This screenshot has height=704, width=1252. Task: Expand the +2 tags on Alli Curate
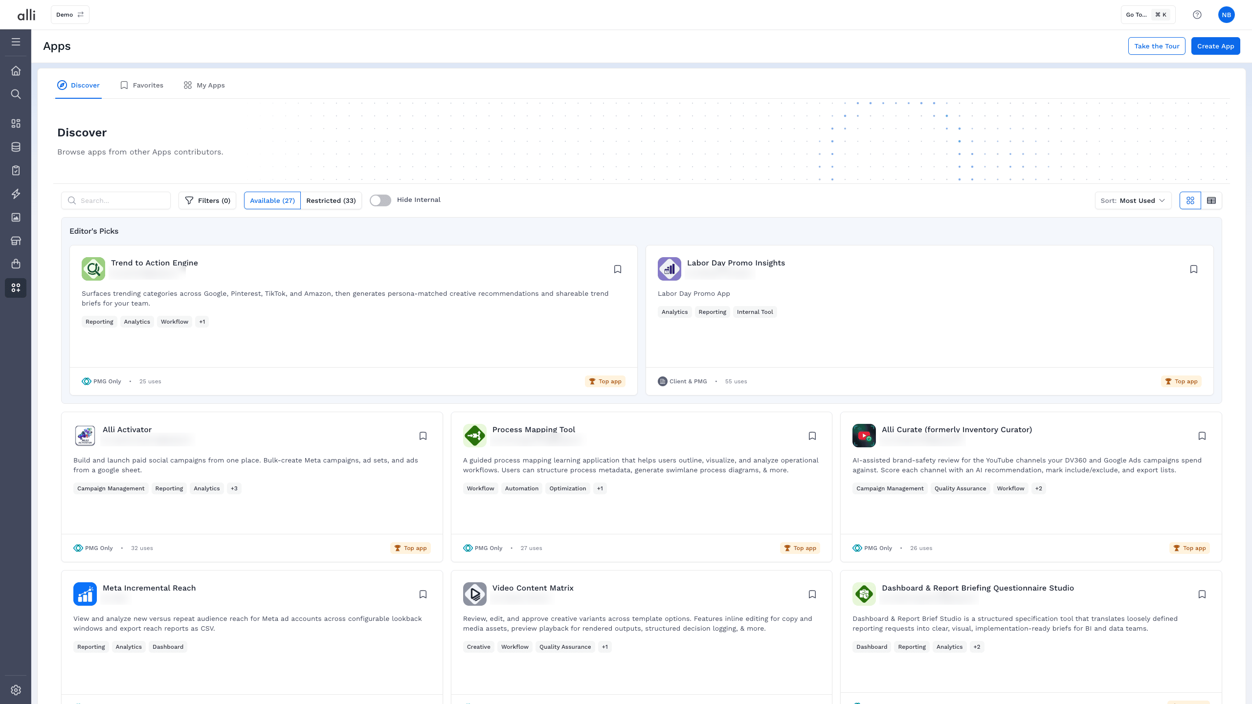click(x=1039, y=488)
